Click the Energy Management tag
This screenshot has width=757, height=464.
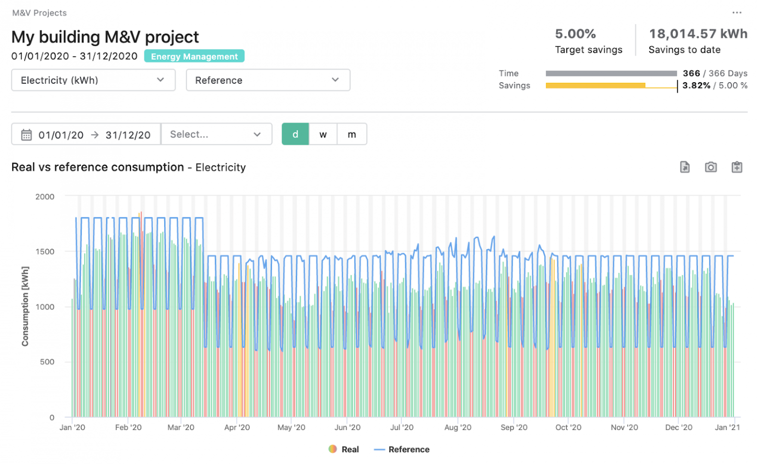(194, 56)
